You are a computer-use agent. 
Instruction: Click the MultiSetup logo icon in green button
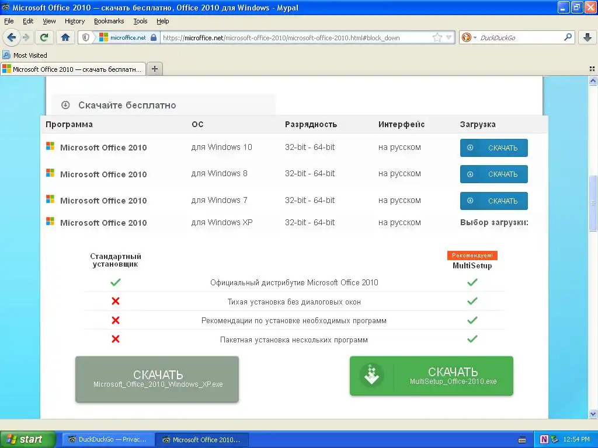[371, 375]
